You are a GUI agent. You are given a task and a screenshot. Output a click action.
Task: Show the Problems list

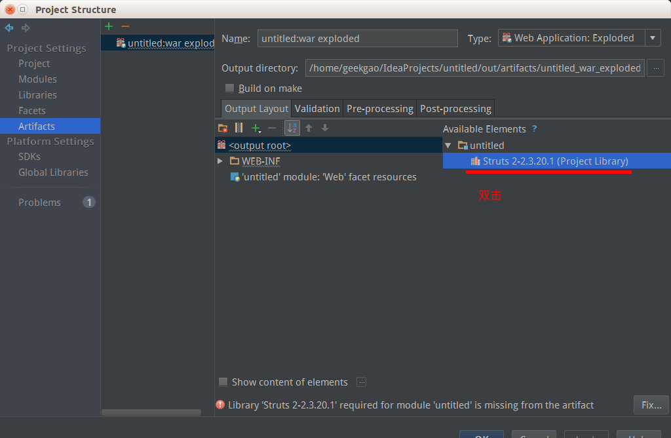pyautogui.click(x=40, y=203)
